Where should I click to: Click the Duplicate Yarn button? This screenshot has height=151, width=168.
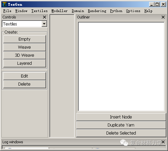point(121,125)
